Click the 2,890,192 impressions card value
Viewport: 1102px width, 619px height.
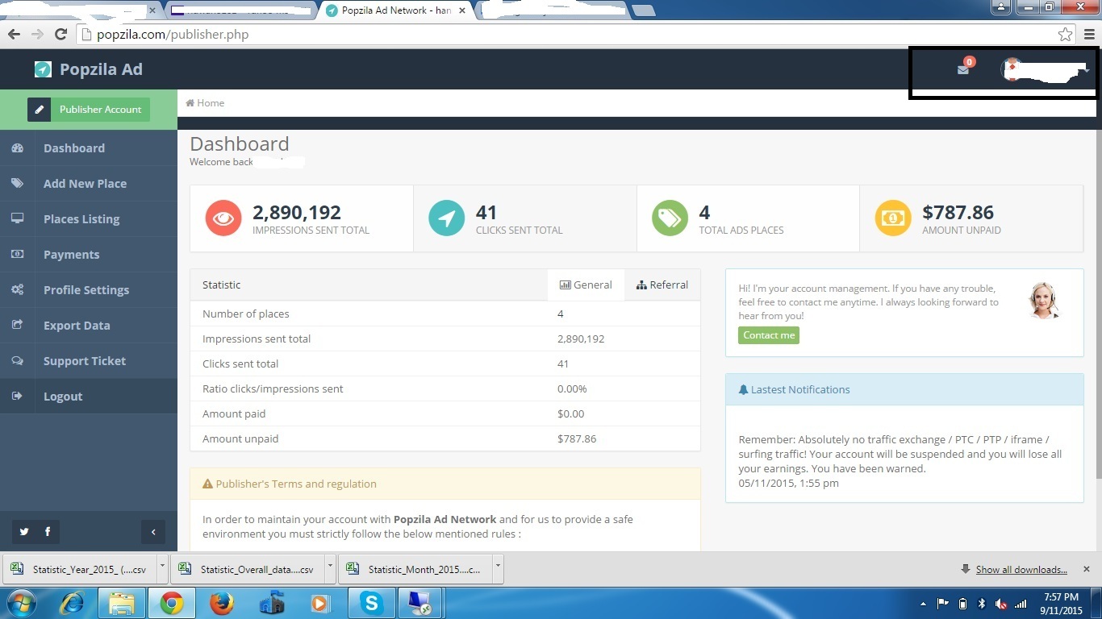pyautogui.click(x=297, y=213)
